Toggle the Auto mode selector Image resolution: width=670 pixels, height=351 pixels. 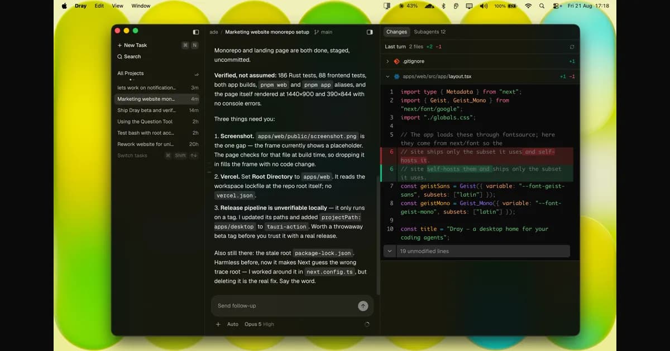[x=233, y=324]
